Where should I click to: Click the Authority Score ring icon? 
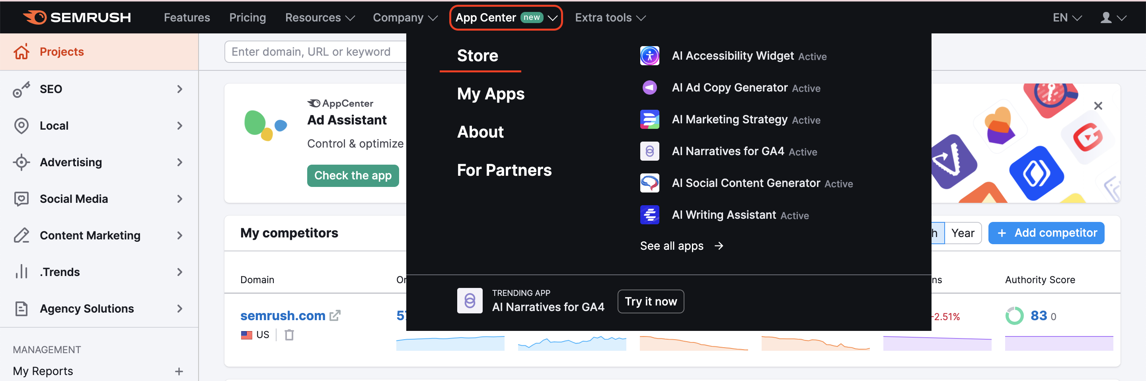1014,316
